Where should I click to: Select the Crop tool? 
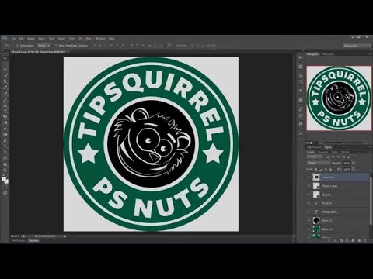5,81
